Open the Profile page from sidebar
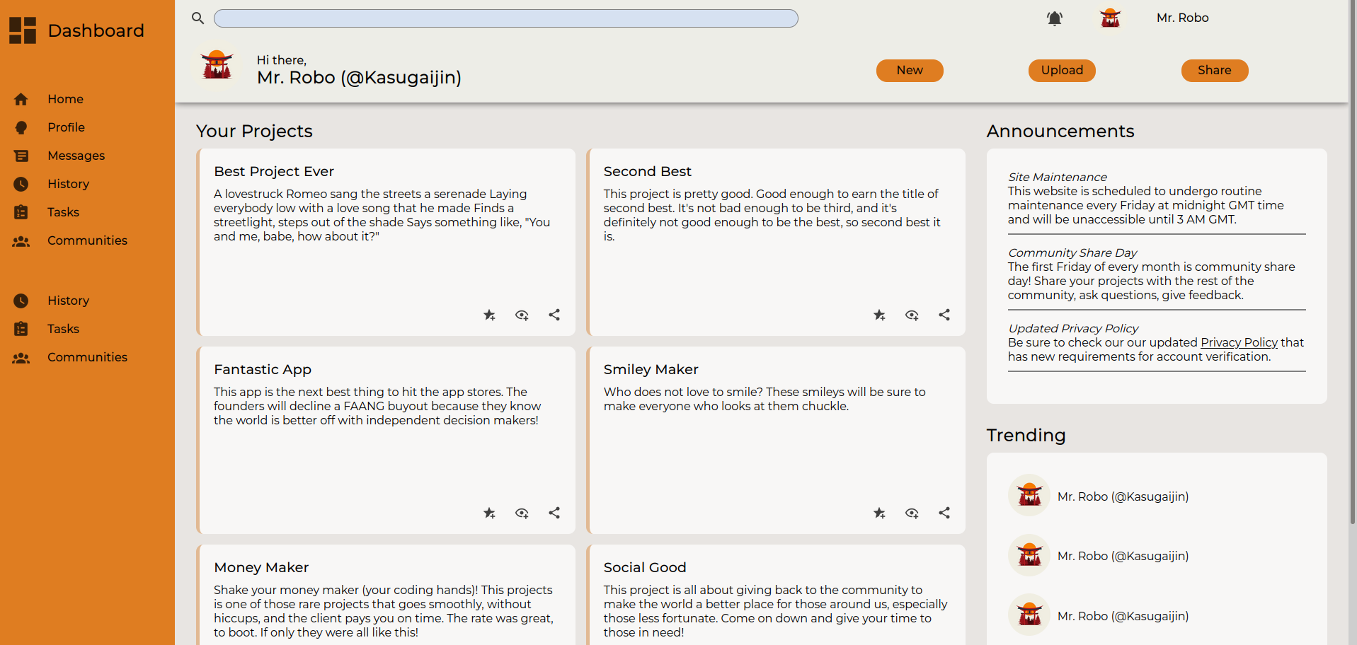The image size is (1357, 645). (x=66, y=127)
